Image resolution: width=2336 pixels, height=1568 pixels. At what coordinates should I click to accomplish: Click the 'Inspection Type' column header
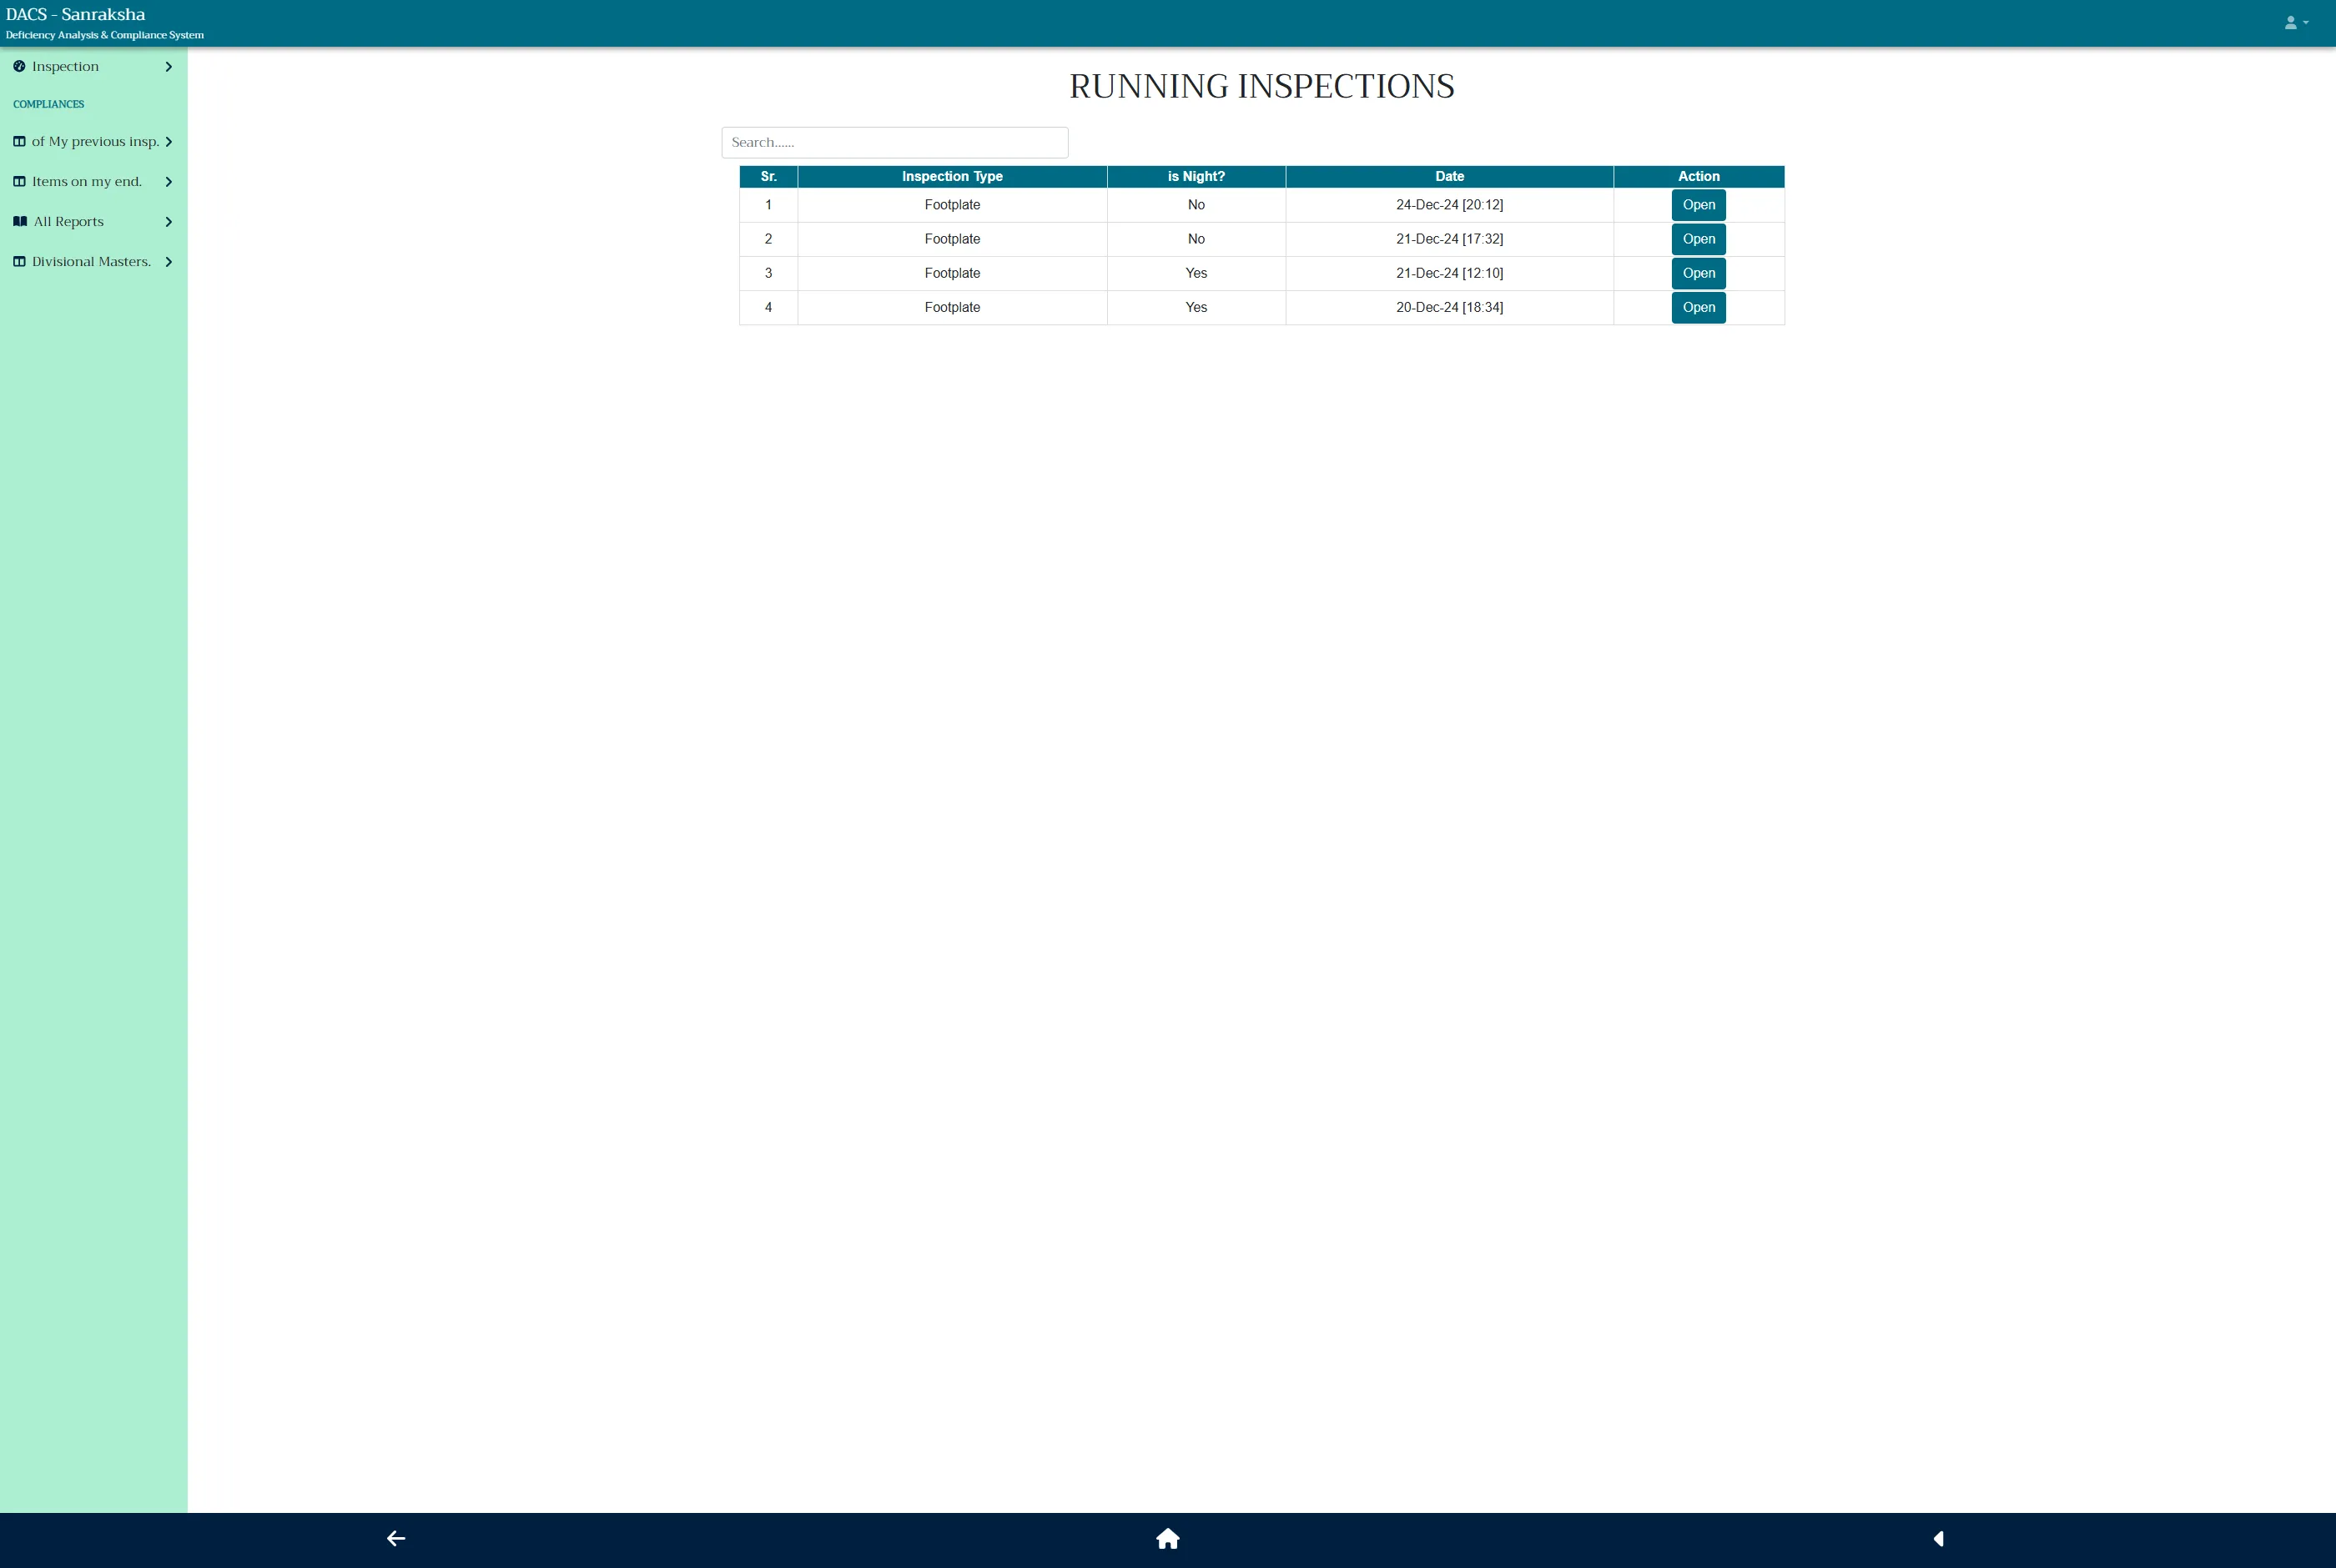(952, 176)
